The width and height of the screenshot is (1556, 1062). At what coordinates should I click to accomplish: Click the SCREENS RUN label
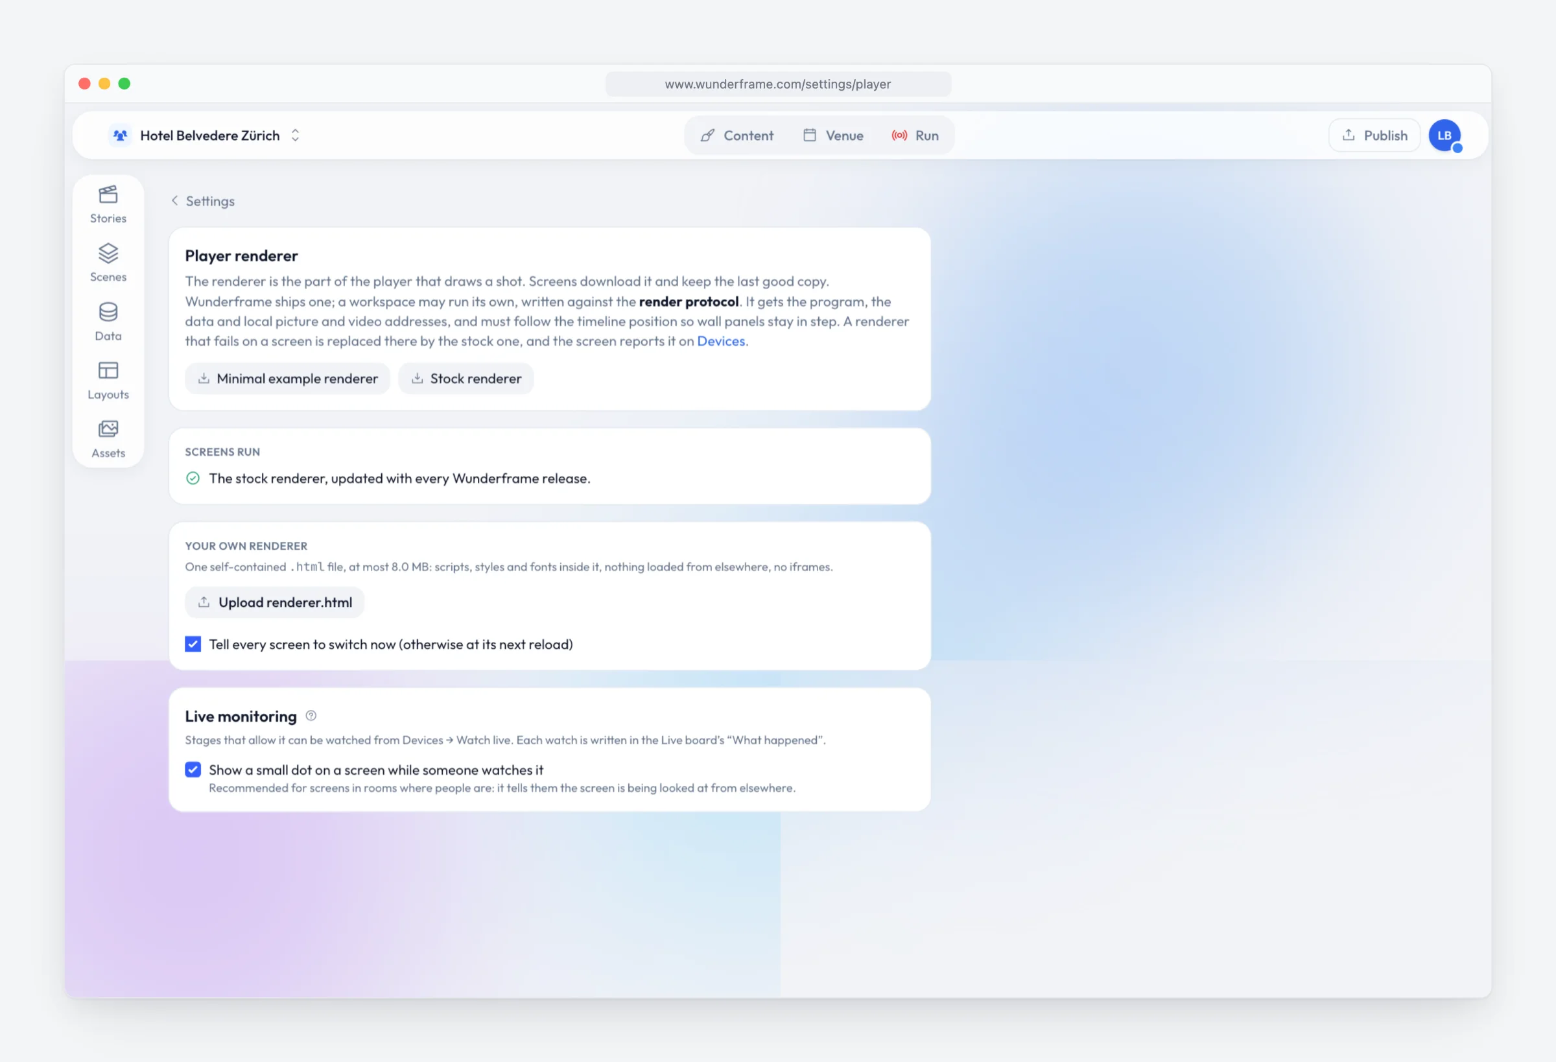pos(222,452)
